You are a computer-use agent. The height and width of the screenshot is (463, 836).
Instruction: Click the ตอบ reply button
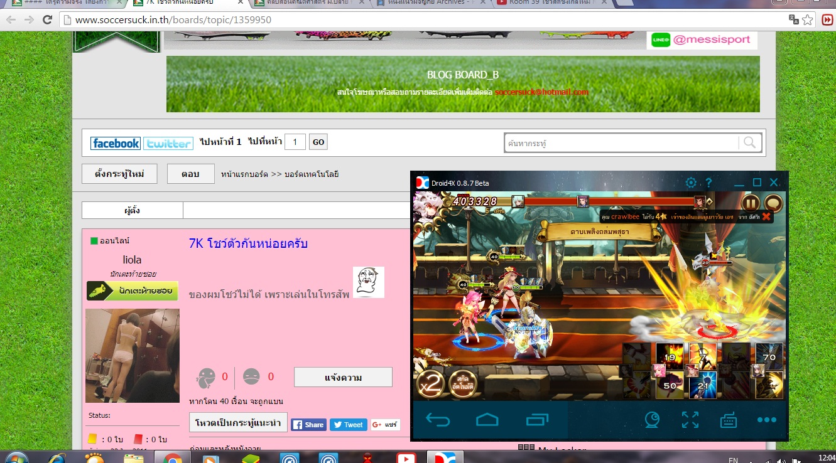coord(190,174)
